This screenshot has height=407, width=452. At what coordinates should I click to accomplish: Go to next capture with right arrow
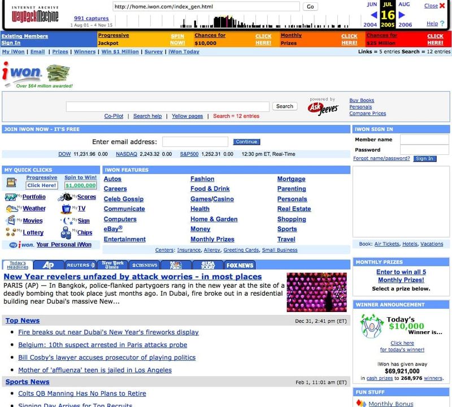[x=402, y=15]
